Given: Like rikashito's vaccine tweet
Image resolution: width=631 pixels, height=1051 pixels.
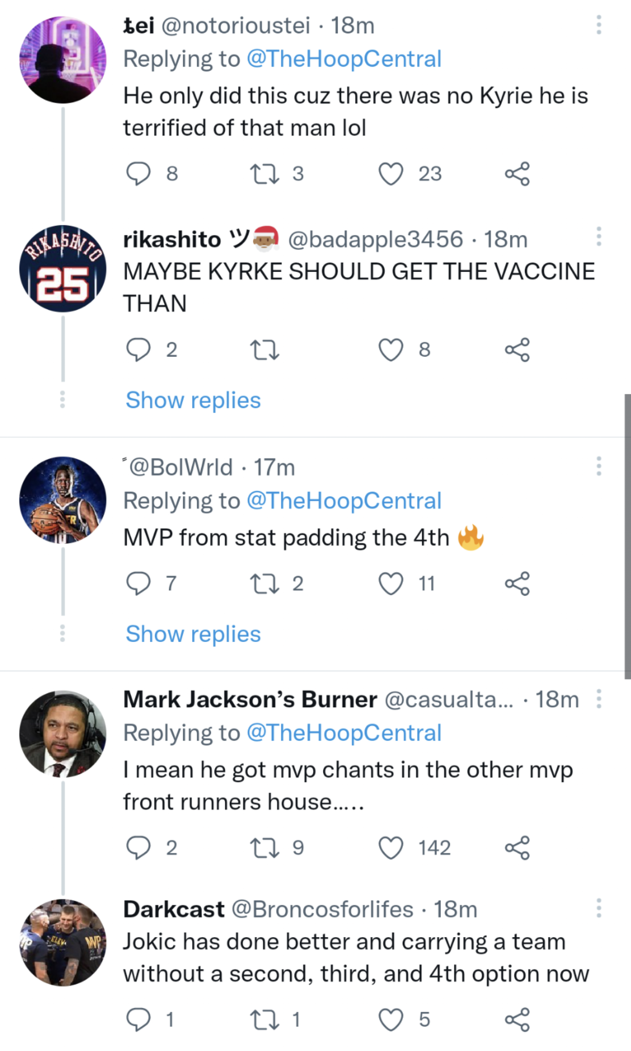Looking at the screenshot, I should tap(391, 350).
